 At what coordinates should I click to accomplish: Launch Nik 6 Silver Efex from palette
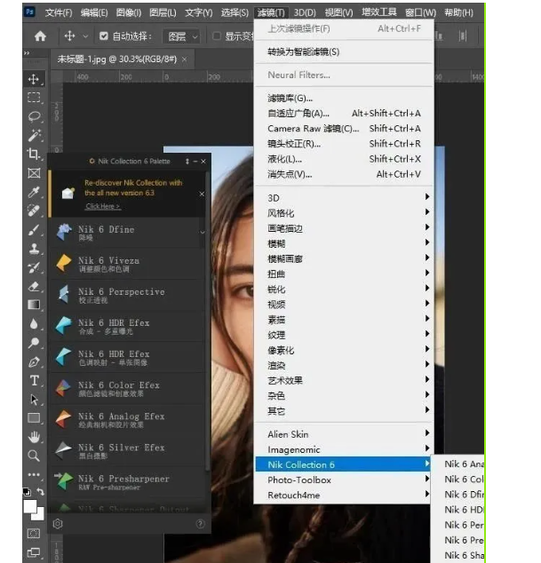pyautogui.click(x=128, y=451)
